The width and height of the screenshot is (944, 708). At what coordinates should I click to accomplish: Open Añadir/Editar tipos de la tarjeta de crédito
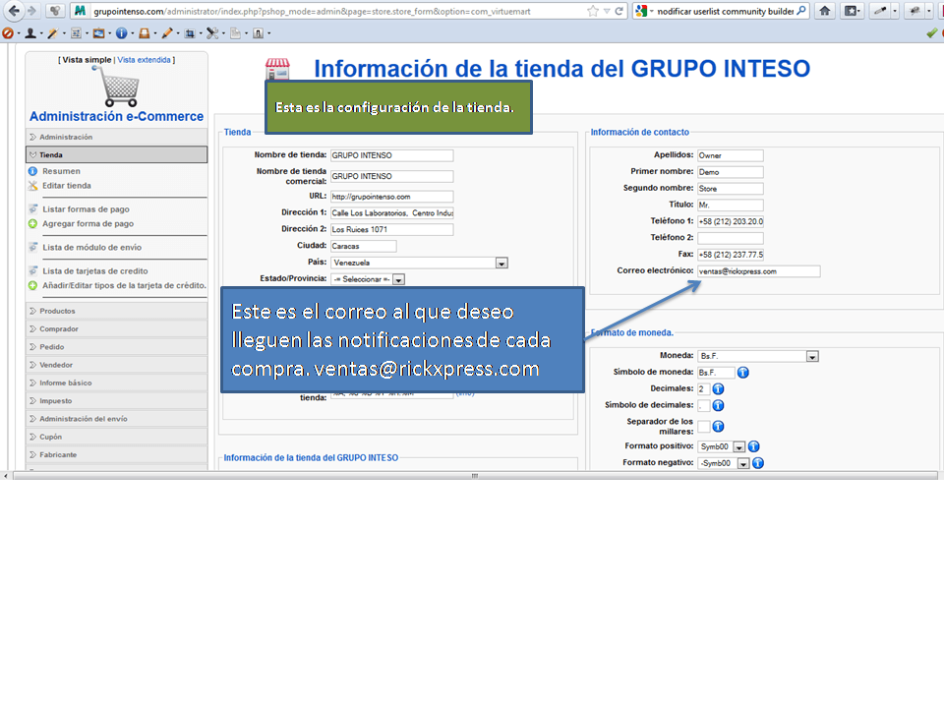click(x=124, y=285)
